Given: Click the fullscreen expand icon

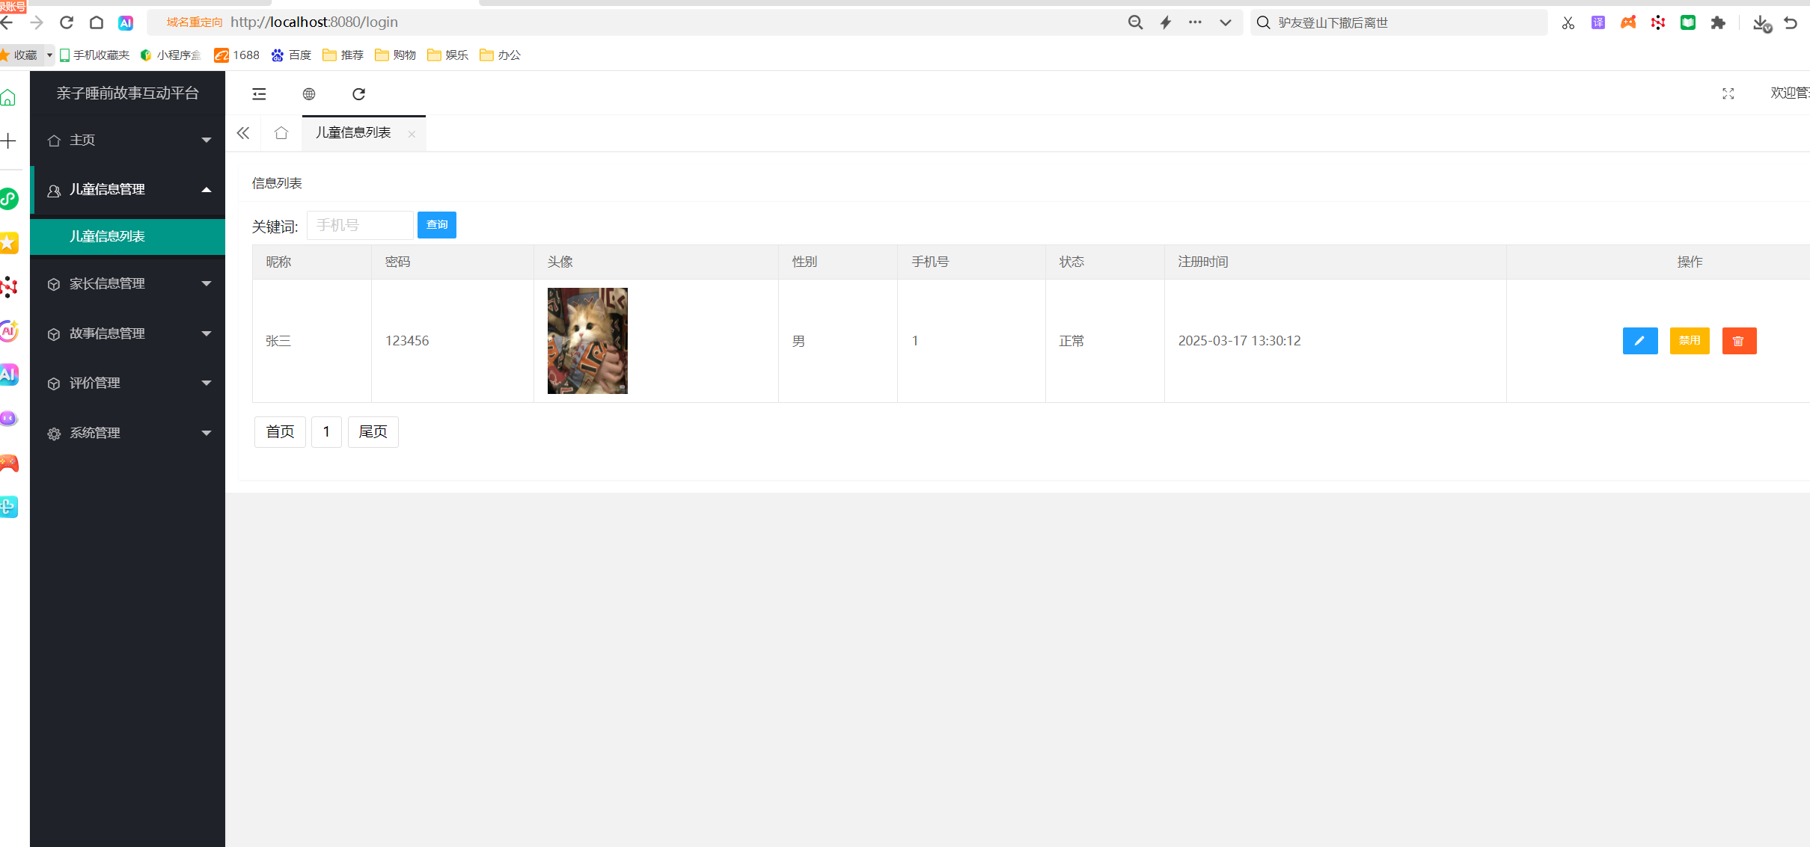Looking at the screenshot, I should 1728,93.
